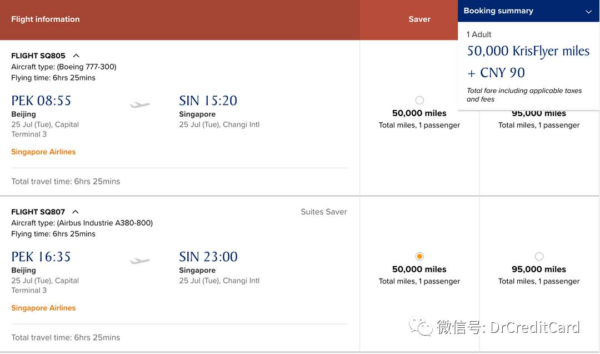Click the Suites Saver label
This screenshot has height=354, width=600.
[x=324, y=212]
